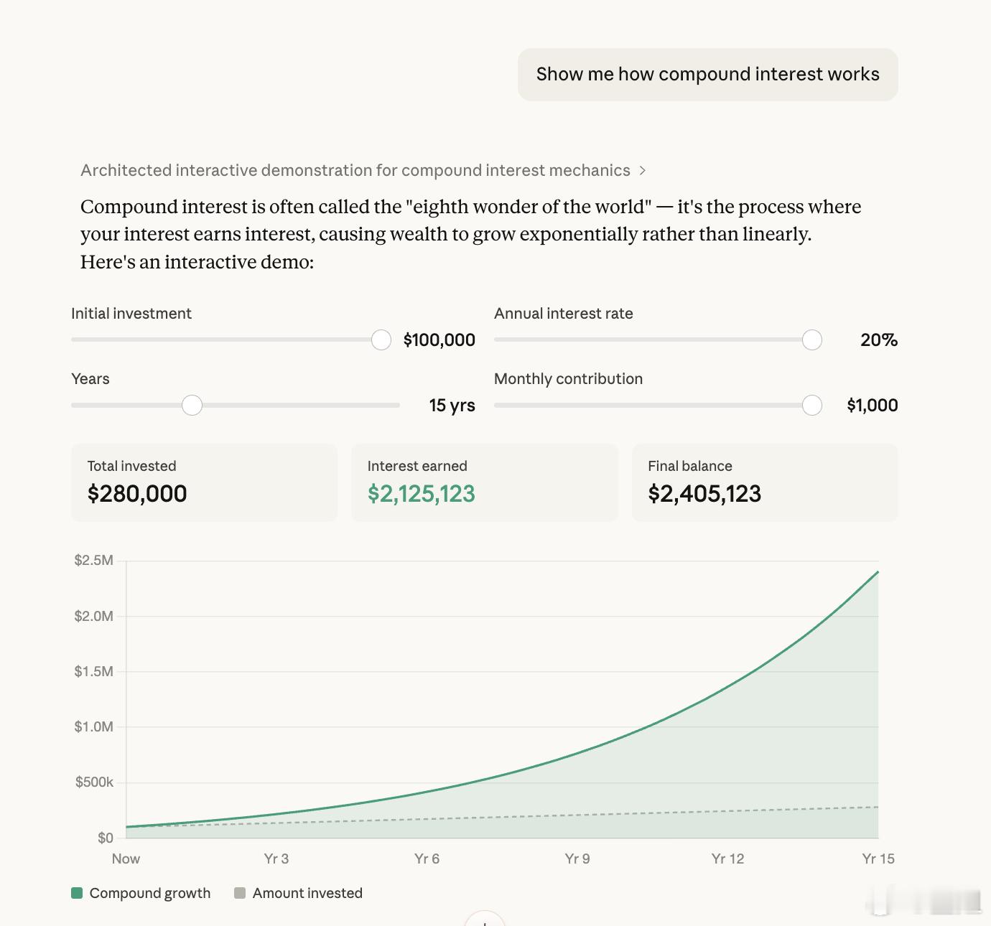991x926 pixels.
Task: Select the 'Show me how compound interest works' message
Action: click(707, 75)
